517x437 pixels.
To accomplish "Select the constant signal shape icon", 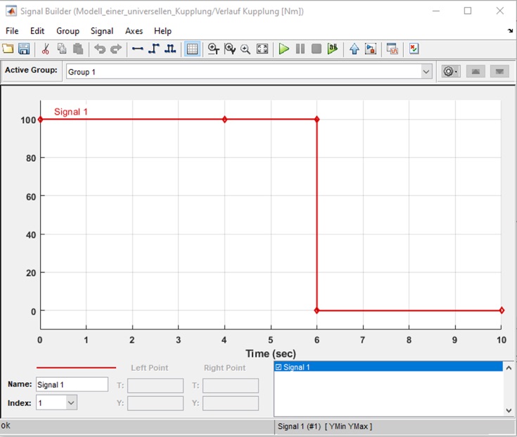I will click(137, 49).
